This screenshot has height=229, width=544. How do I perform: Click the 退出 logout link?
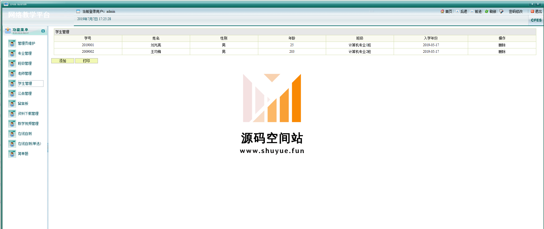538,11
